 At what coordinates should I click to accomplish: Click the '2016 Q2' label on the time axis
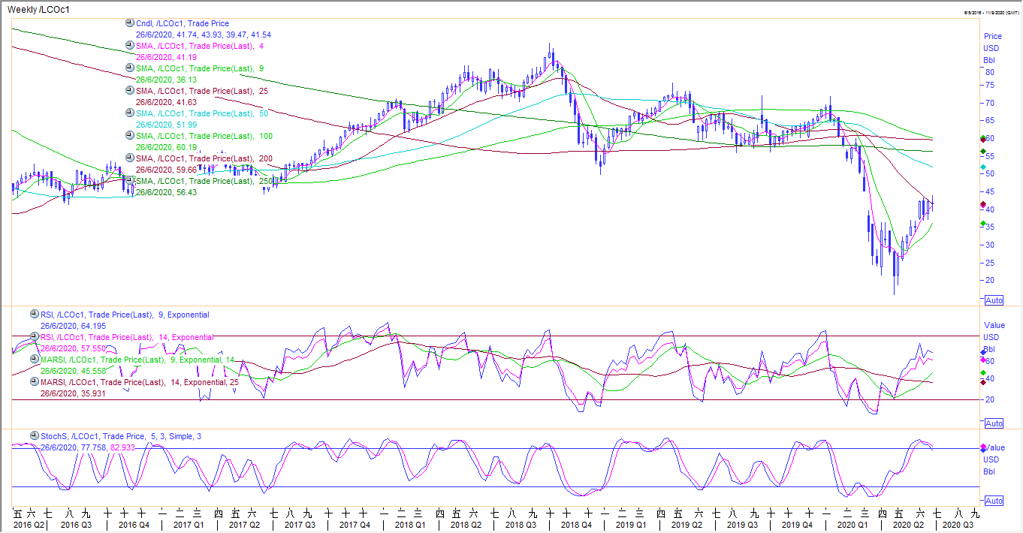coord(28,526)
